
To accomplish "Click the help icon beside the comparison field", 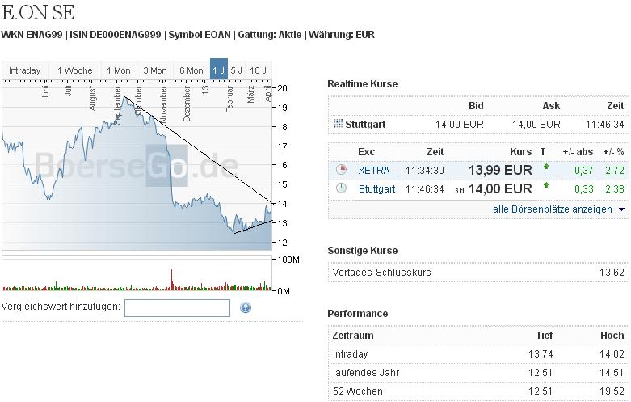I will [246, 307].
